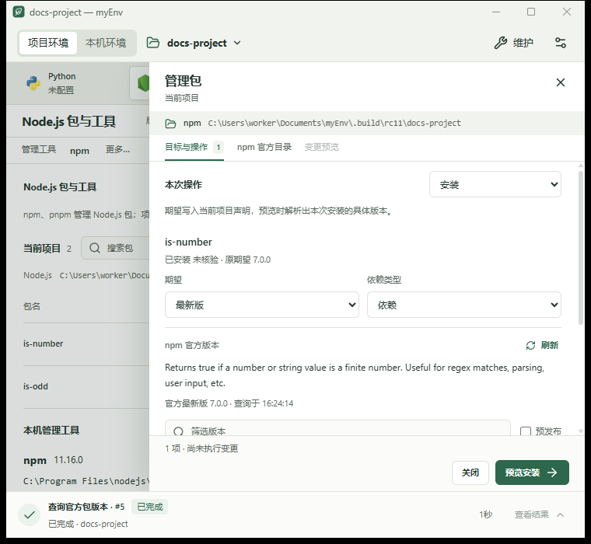Click the 已安装 未核验 status text

[x=192, y=260]
